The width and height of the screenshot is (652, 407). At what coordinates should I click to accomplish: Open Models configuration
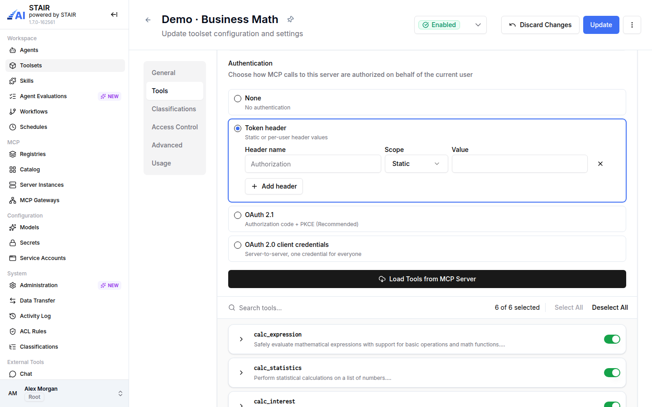click(65, 227)
